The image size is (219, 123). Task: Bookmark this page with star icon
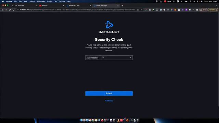141,10
